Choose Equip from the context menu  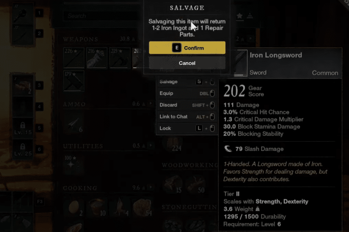point(187,93)
